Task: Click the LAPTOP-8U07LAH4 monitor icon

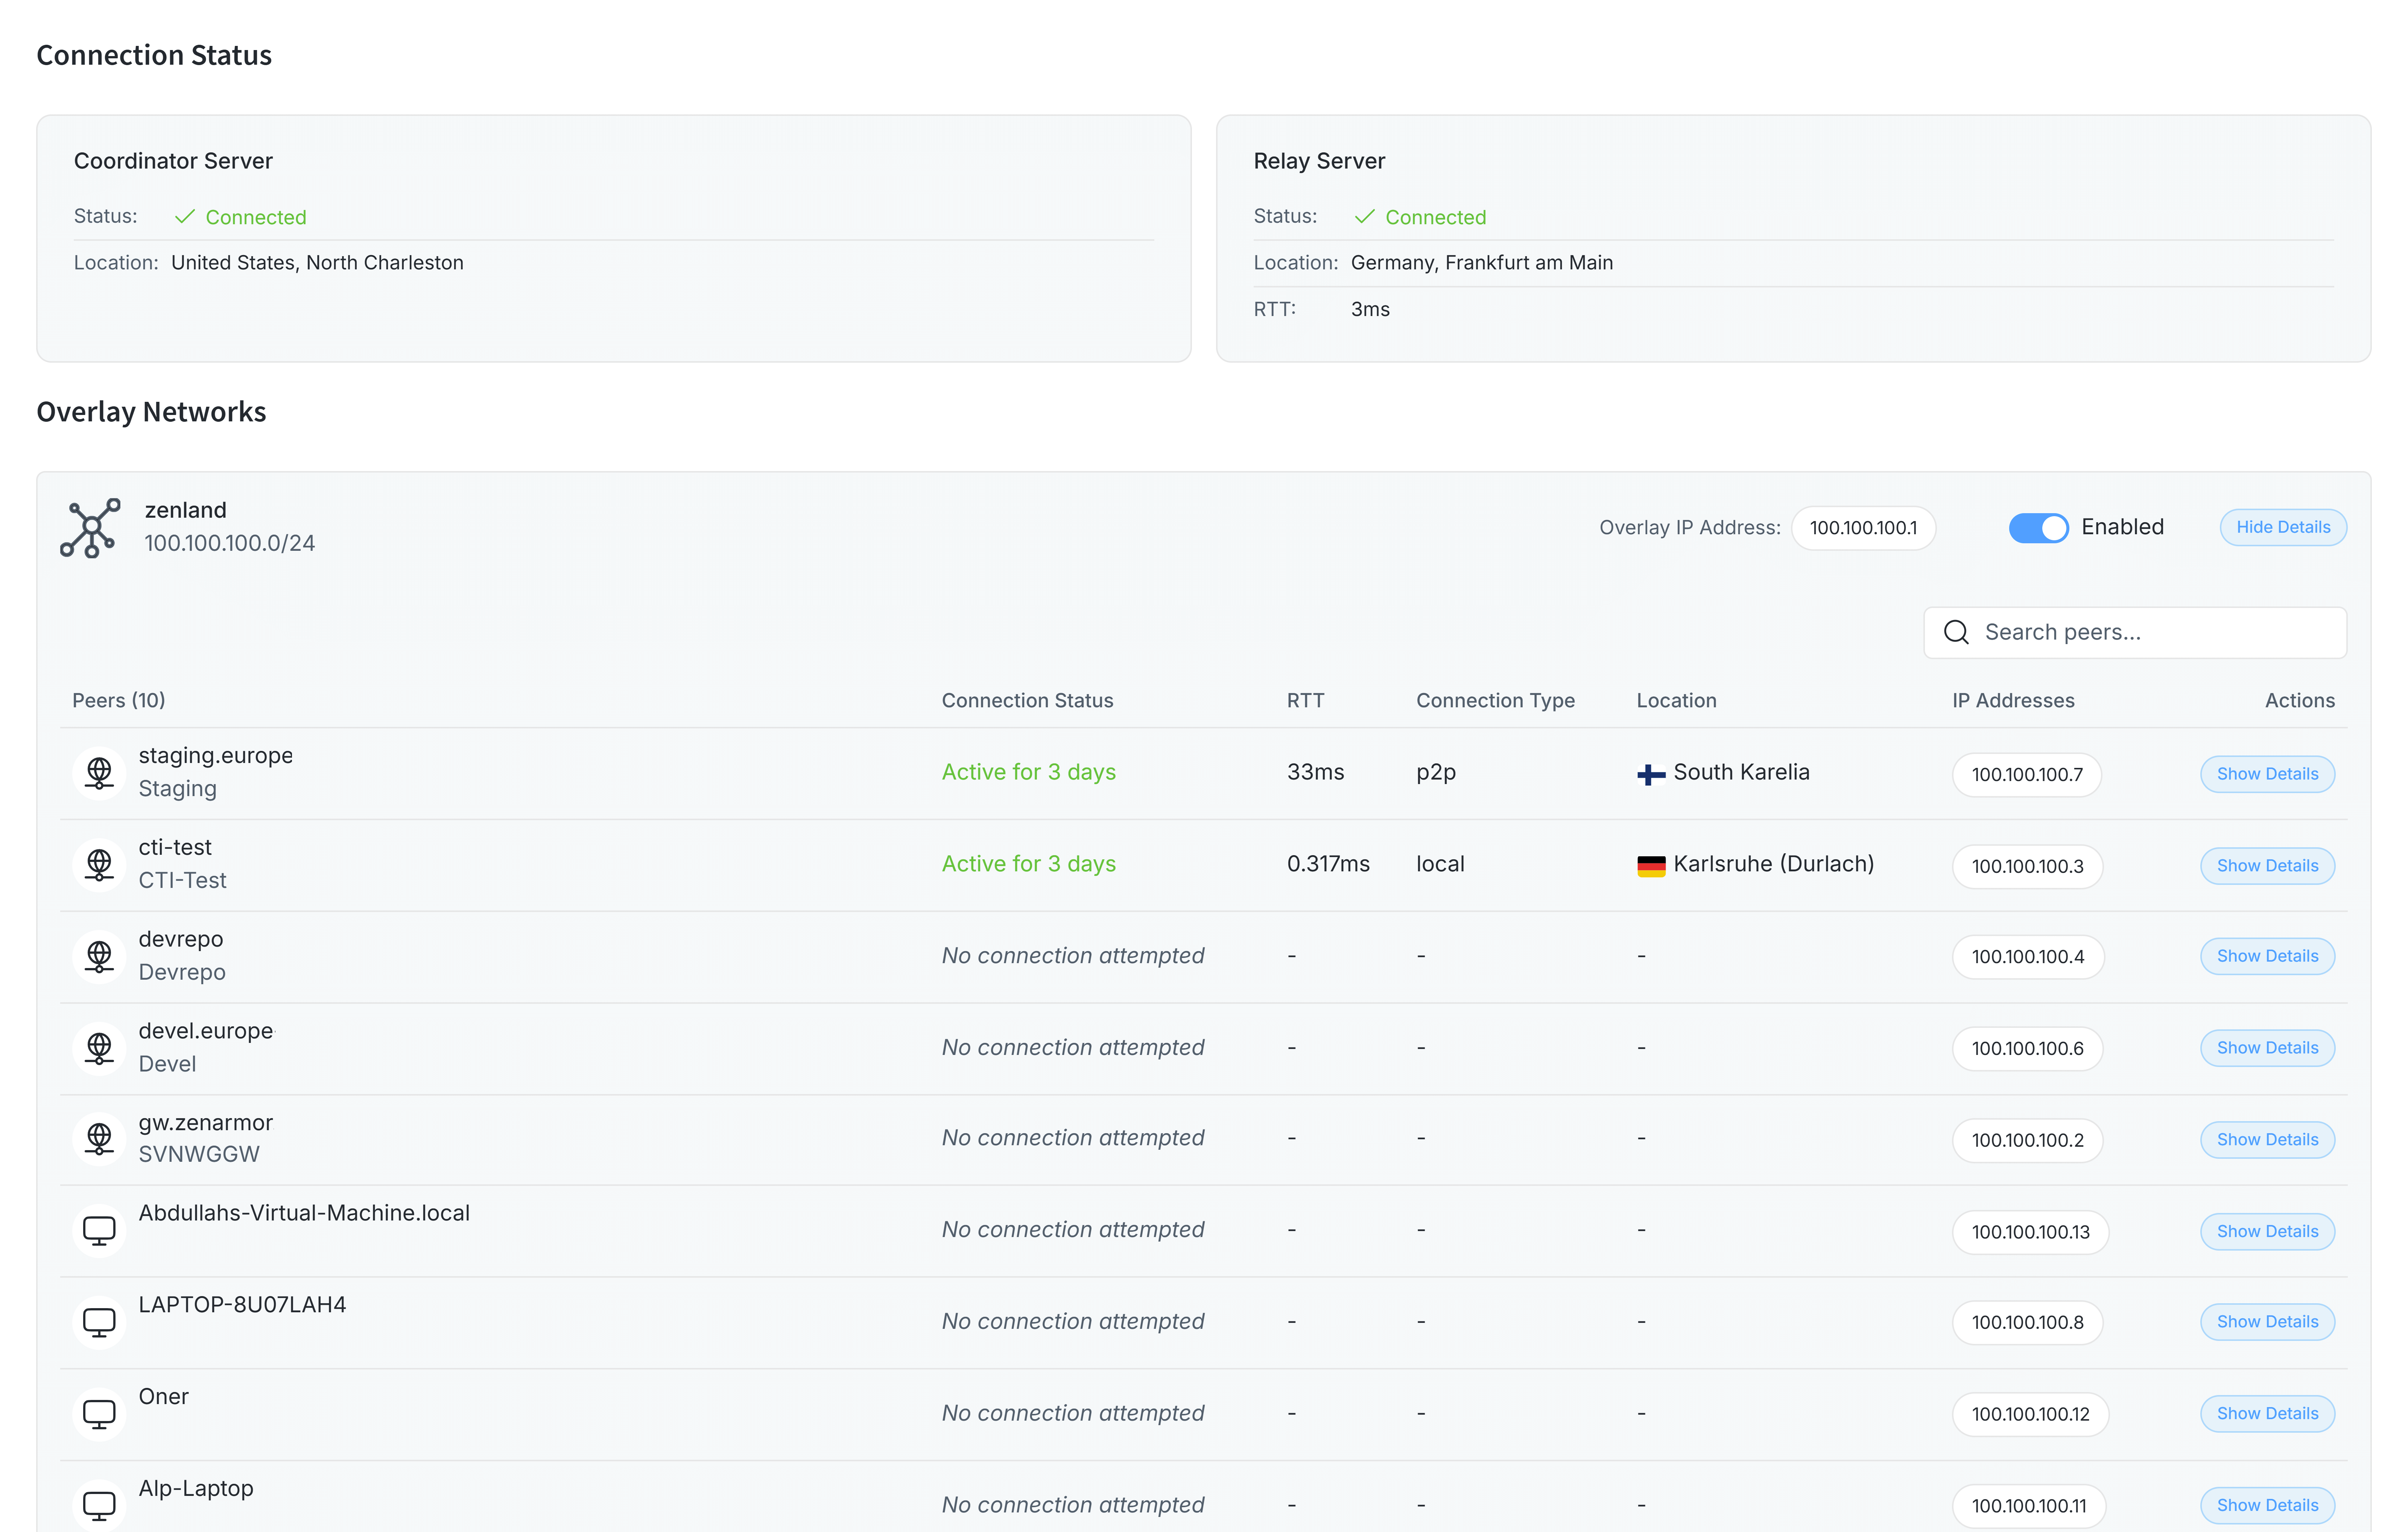Action: tap(99, 1323)
